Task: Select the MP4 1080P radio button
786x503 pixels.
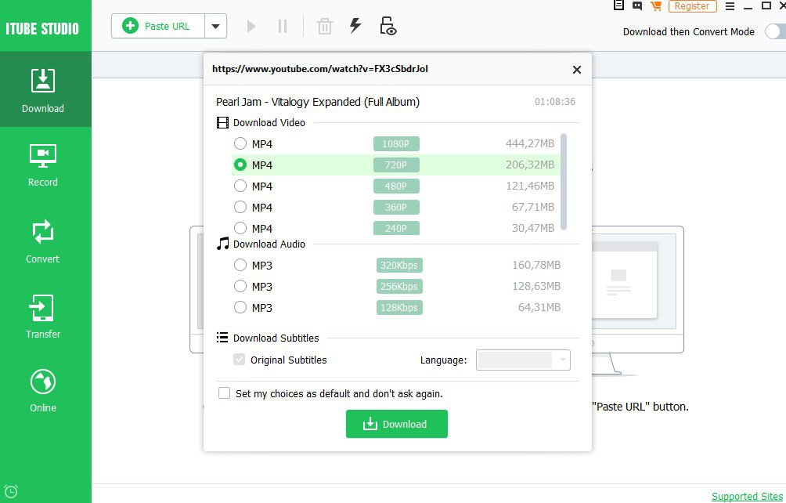Action: (240, 144)
